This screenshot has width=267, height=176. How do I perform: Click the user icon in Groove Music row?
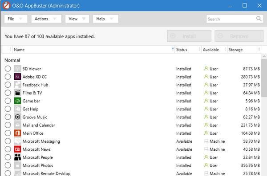[206, 117]
